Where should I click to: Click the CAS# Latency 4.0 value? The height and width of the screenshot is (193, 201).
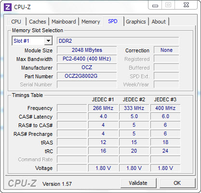click(x=103, y=116)
